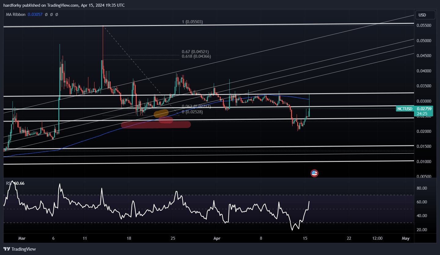
Task: Click the US flag economic event icon
Action: (314, 173)
